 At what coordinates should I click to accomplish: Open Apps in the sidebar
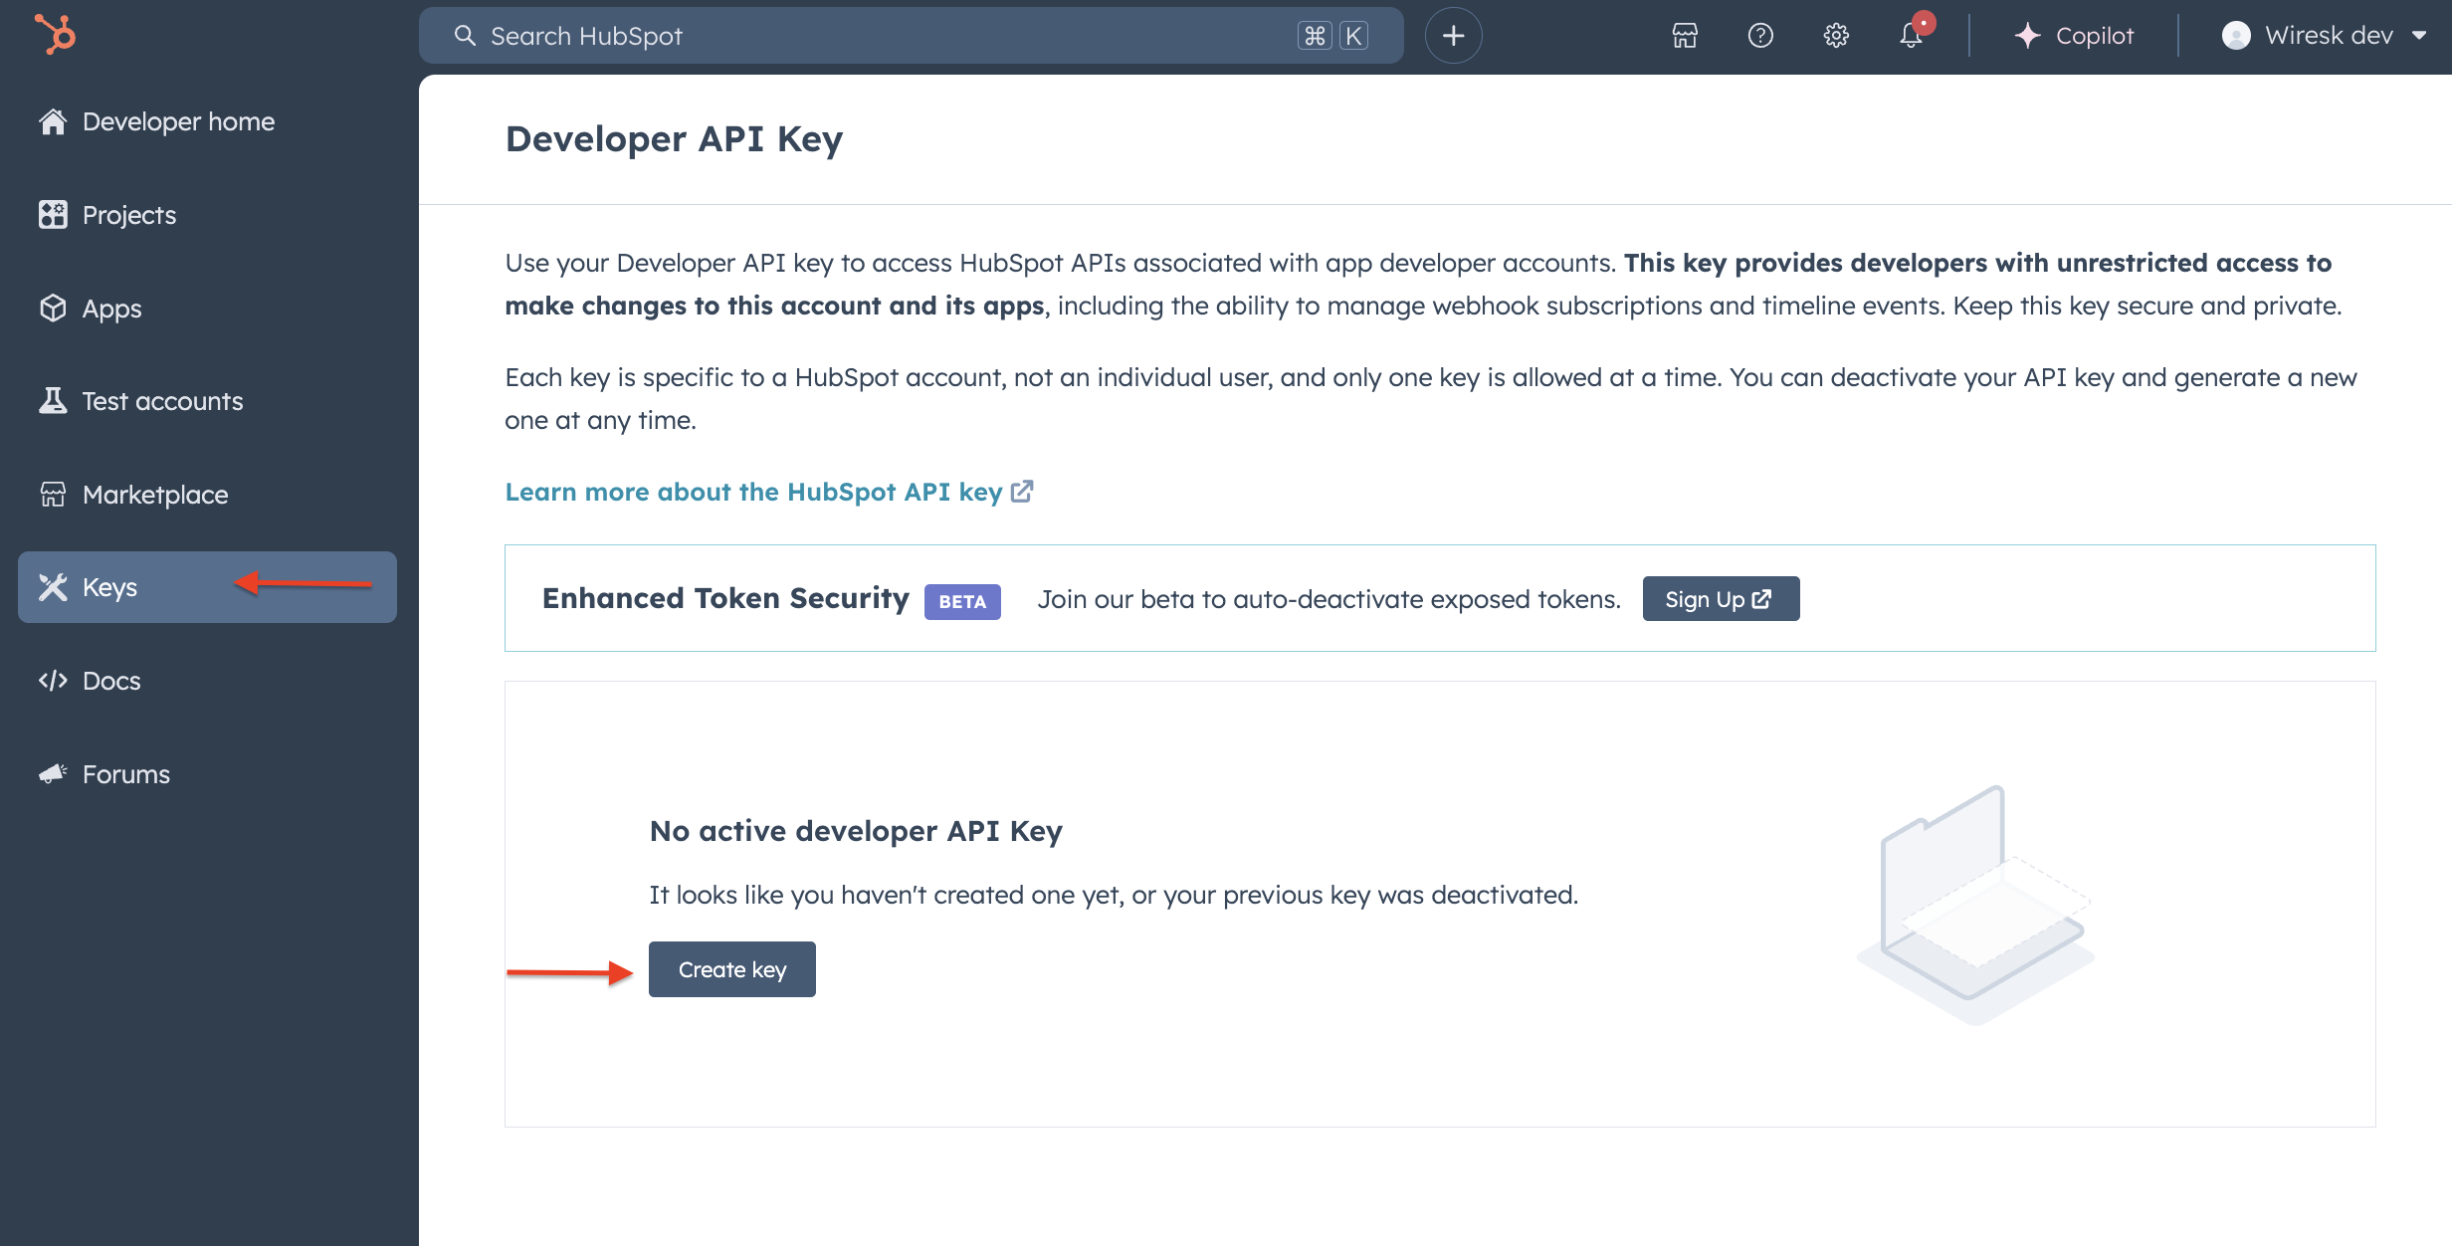point(207,309)
